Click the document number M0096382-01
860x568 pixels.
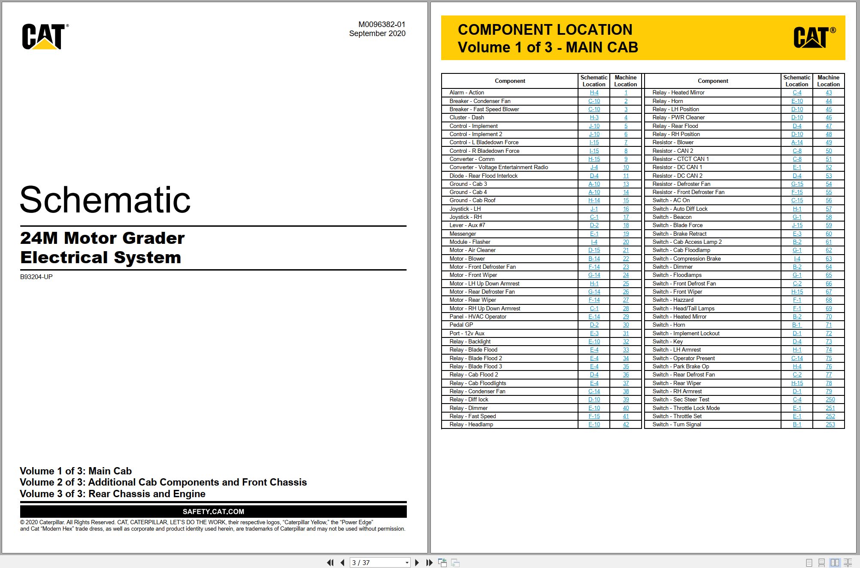pos(382,24)
